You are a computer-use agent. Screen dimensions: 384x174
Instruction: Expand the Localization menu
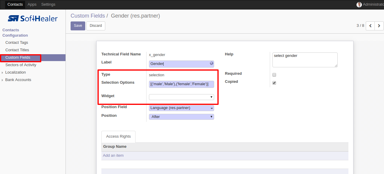[16, 72]
